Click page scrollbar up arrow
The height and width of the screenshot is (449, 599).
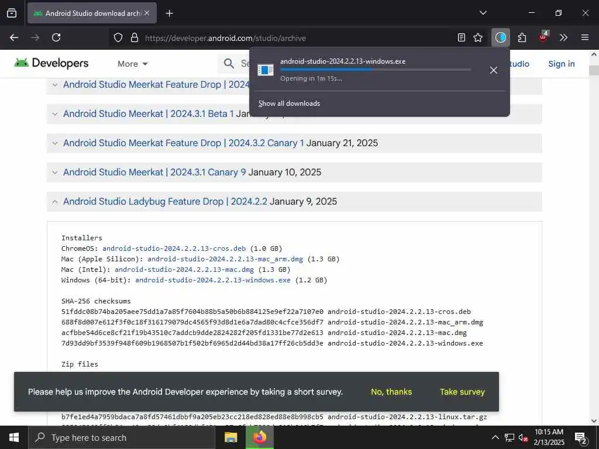click(594, 54)
